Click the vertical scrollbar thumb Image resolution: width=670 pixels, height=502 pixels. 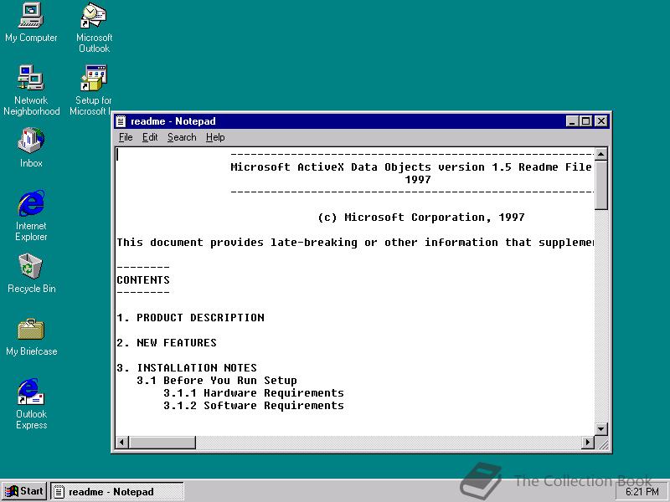[x=600, y=185]
